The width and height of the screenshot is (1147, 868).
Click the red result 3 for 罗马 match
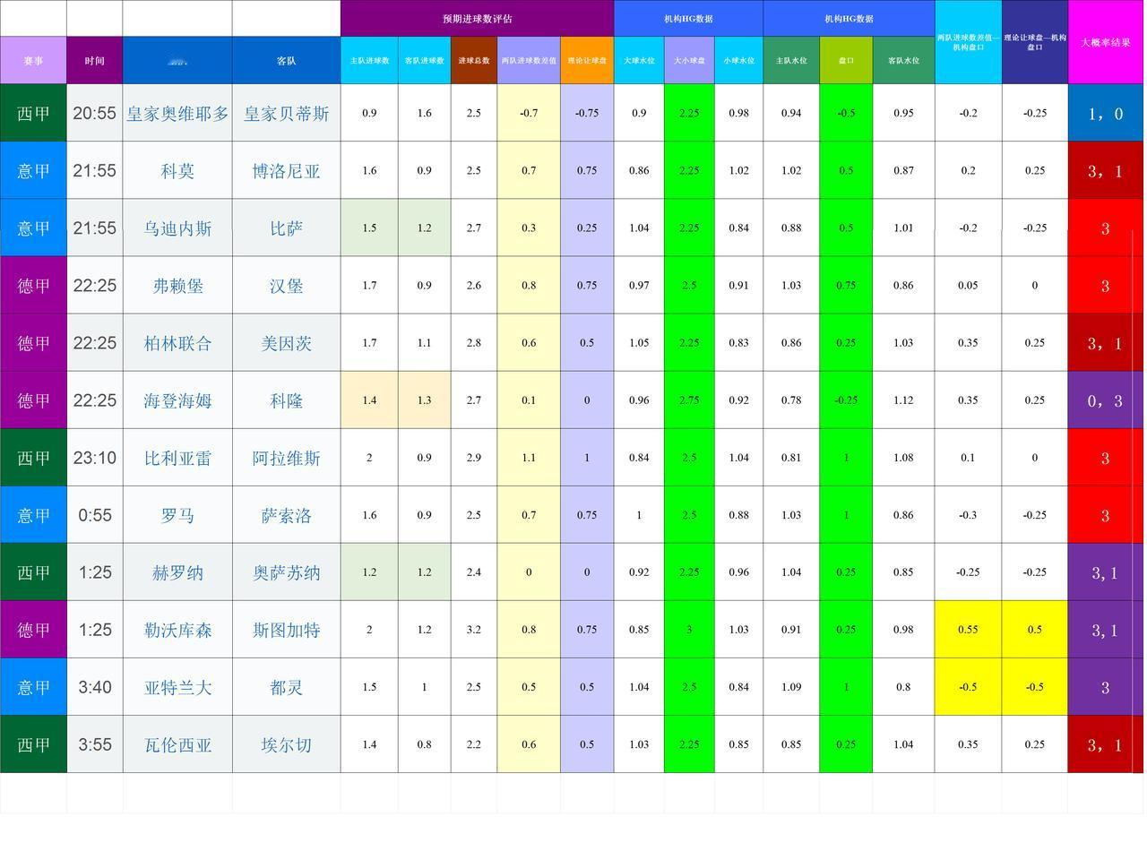(x=1105, y=515)
